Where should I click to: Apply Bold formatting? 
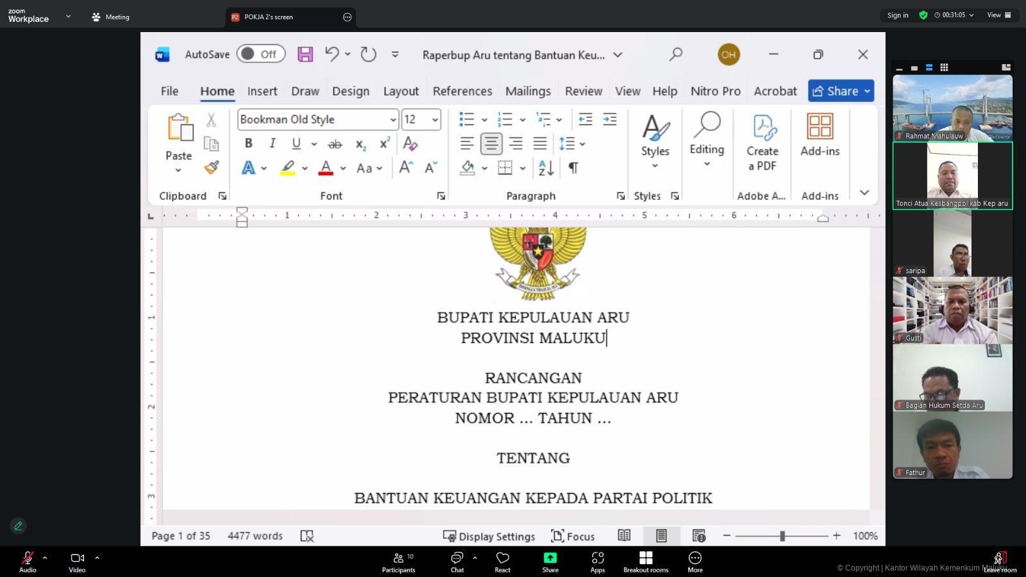pyautogui.click(x=248, y=144)
